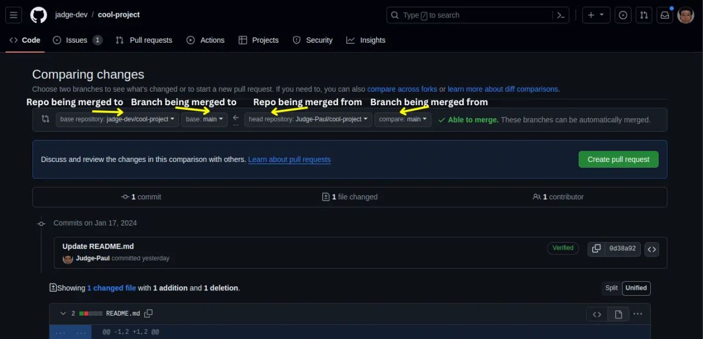The width and height of the screenshot is (703, 339).
Task: Display README.md source diff icon
Action: [597, 314]
